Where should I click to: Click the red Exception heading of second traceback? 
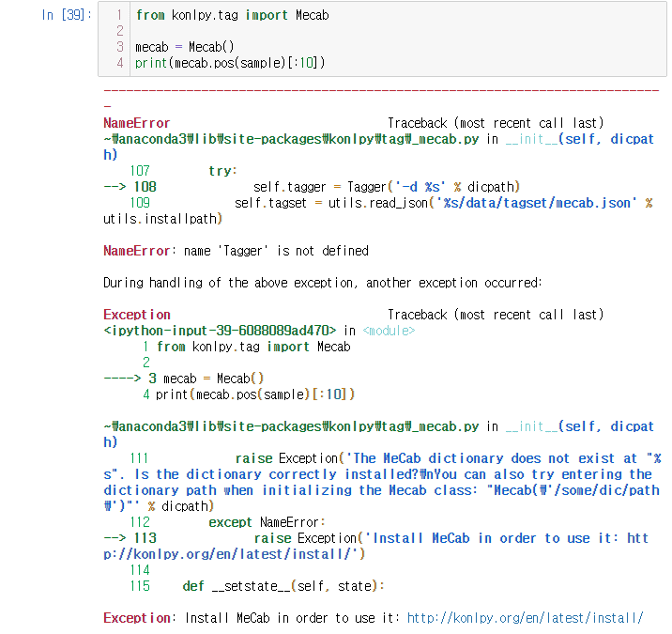click(x=137, y=315)
